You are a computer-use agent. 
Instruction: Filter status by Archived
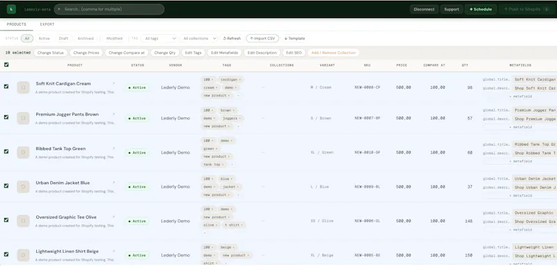pos(86,38)
